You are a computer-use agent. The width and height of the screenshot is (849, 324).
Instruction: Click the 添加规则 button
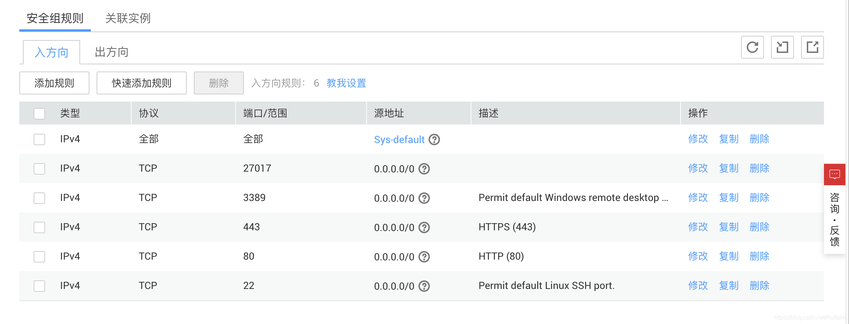[x=54, y=83]
